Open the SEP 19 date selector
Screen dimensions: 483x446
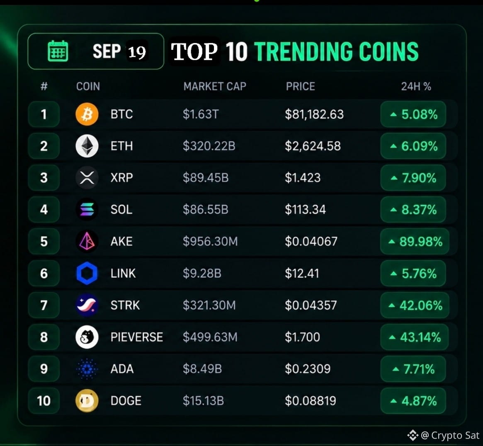coord(96,51)
